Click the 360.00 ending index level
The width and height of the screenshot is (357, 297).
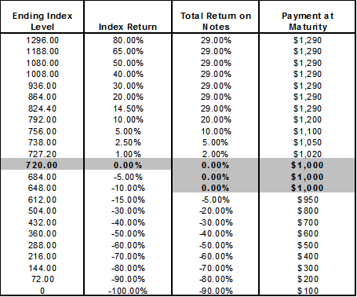pyautogui.click(x=42, y=233)
